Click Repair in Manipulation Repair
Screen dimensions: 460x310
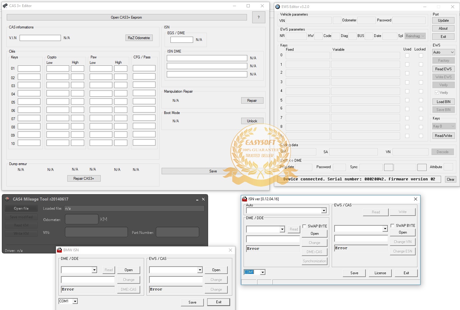(252, 101)
